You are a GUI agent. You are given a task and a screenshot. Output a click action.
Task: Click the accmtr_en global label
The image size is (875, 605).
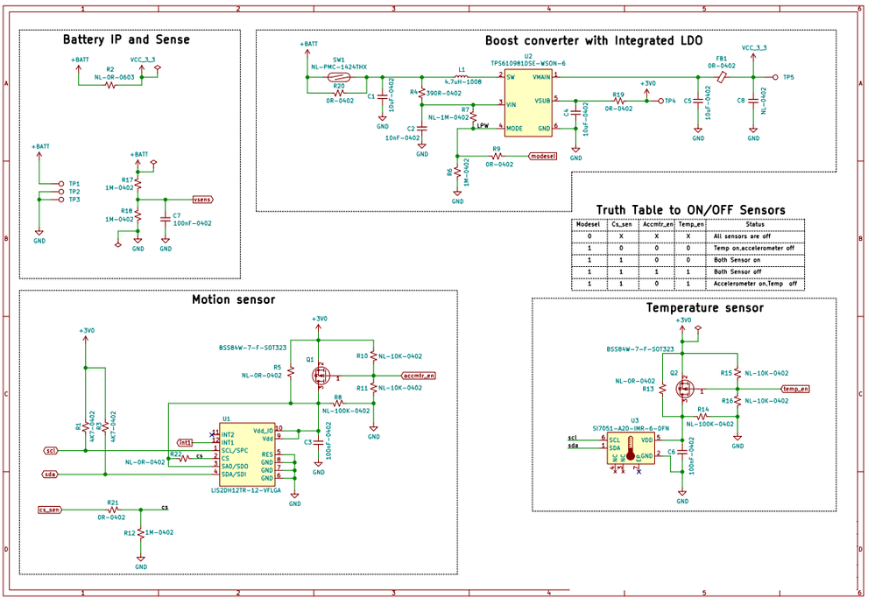point(419,376)
